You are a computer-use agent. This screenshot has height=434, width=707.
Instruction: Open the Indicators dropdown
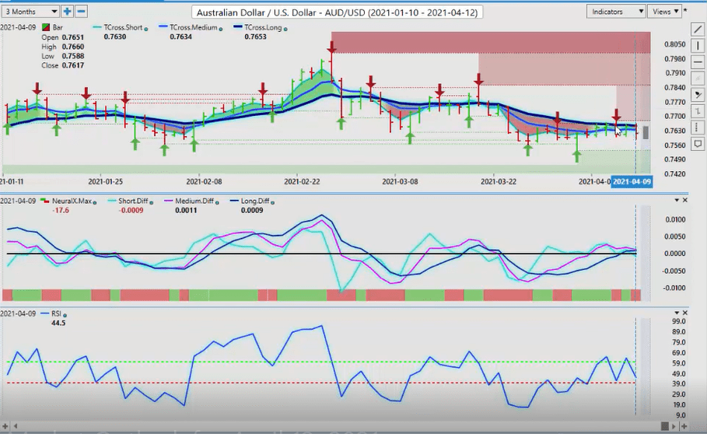click(x=616, y=12)
